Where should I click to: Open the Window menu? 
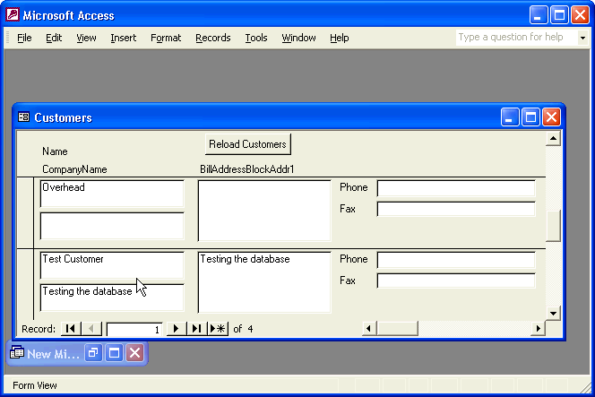click(298, 38)
